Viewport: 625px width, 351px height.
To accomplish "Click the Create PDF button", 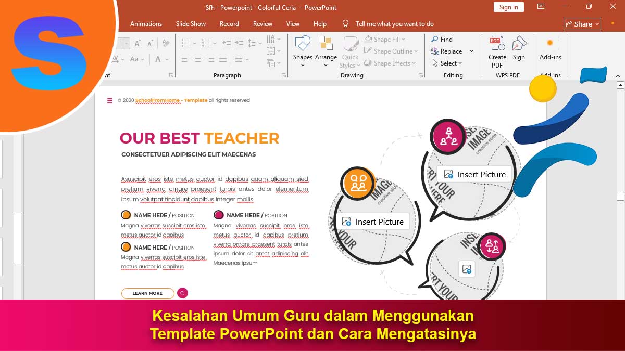I will (x=497, y=51).
